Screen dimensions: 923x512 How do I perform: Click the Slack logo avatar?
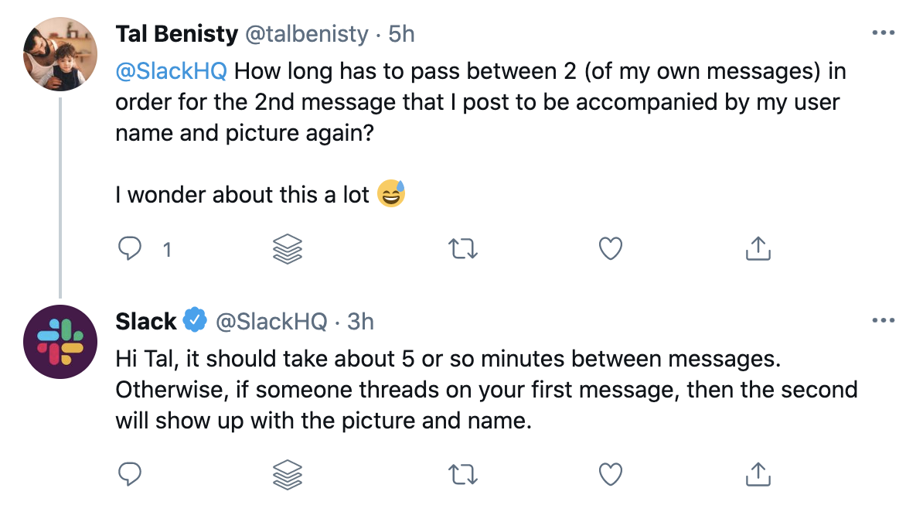tap(60, 342)
